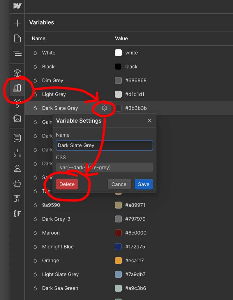Click inside the variable Name field
Image resolution: width=233 pixels, height=300 pixels.
(x=104, y=145)
